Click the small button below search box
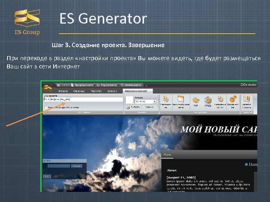 click(x=47, y=177)
